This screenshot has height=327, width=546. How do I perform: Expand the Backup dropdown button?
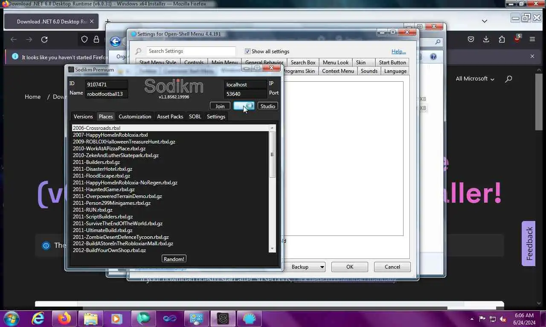(x=322, y=267)
